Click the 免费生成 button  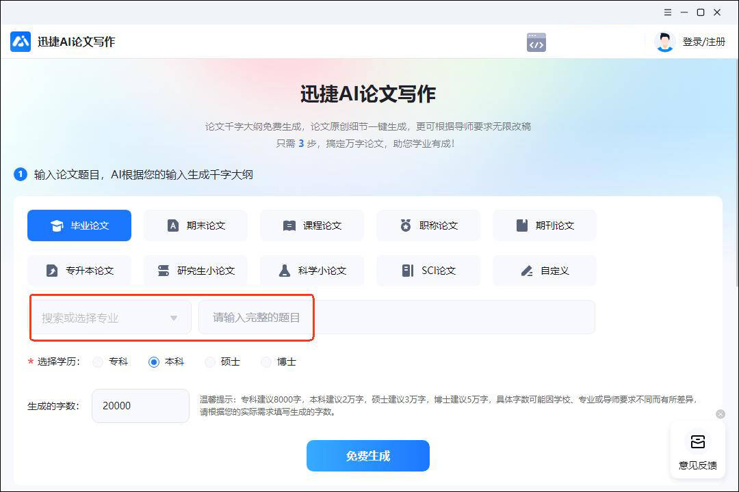pos(368,456)
